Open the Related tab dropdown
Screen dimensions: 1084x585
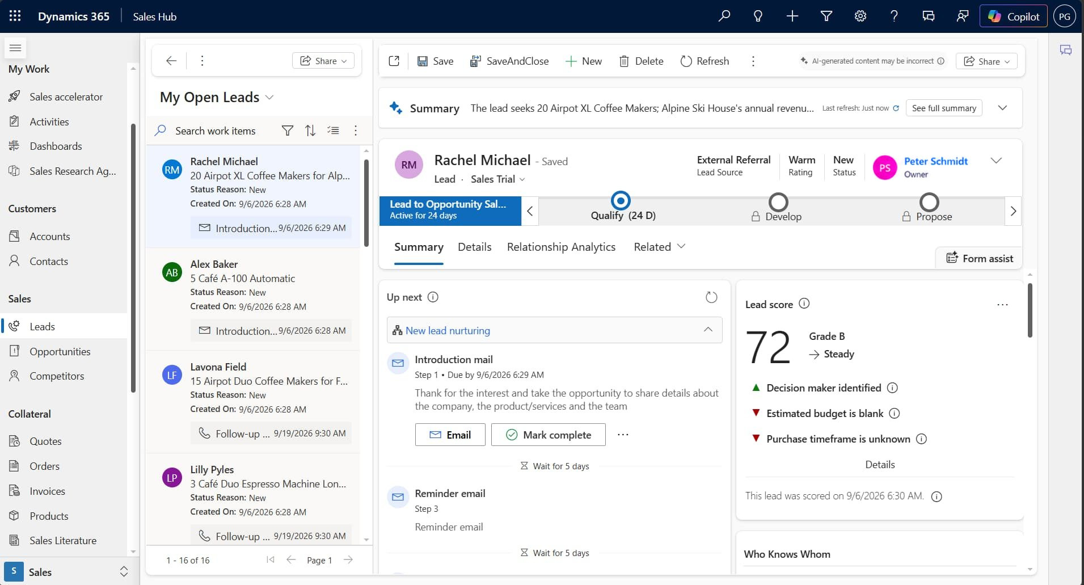point(660,247)
